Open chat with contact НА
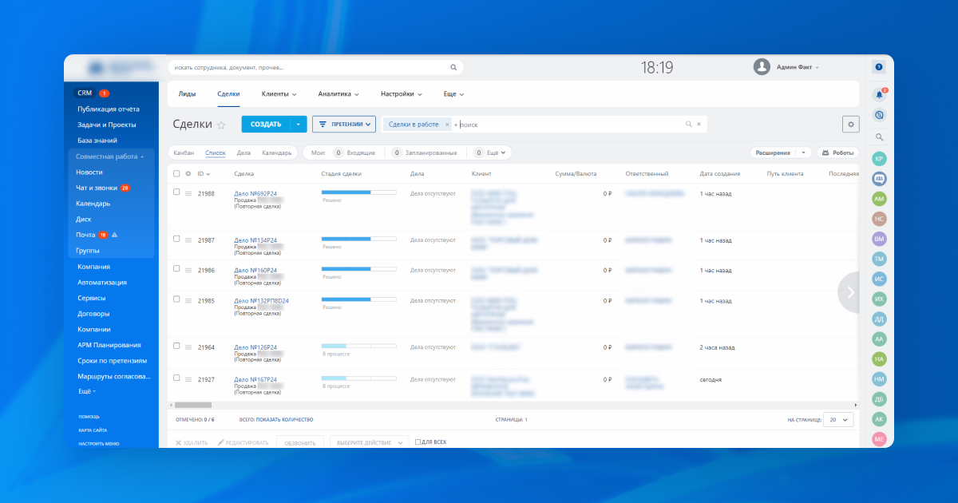 coord(879,359)
